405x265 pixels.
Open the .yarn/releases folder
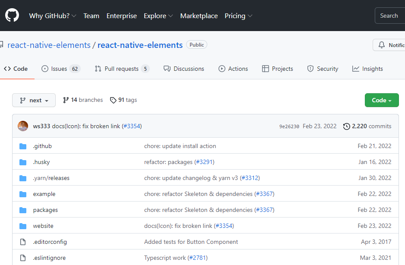[51, 178]
